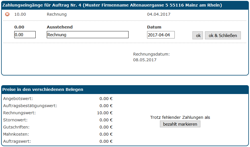The image size is (250, 147).
Task: Click the Angebotswert label
Action: coord(18,99)
